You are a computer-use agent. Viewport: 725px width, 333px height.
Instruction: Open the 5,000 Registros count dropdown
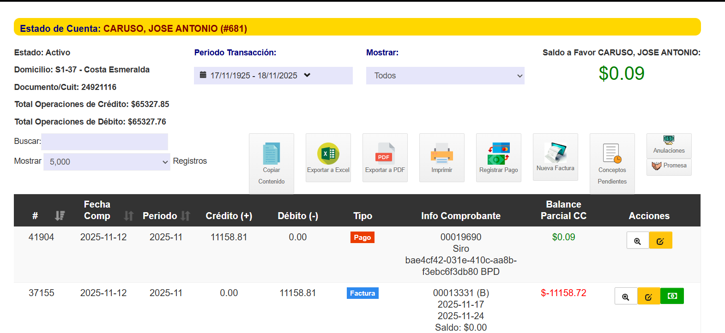(107, 162)
